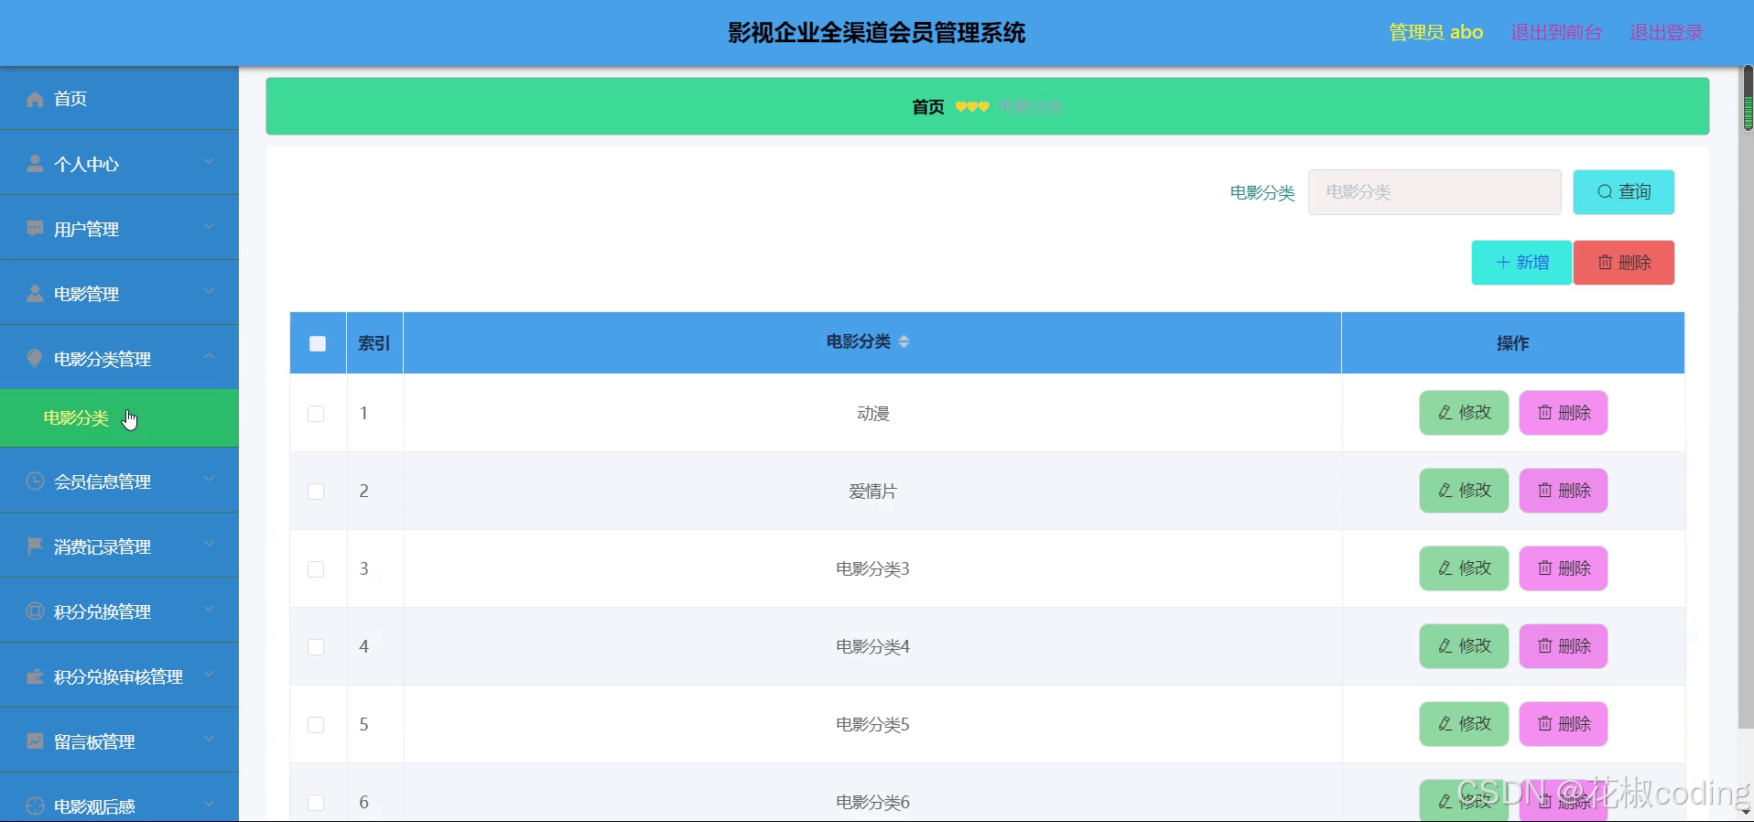Check the box for row 3 电影分类3
The image size is (1754, 822).
click(316, 569)
